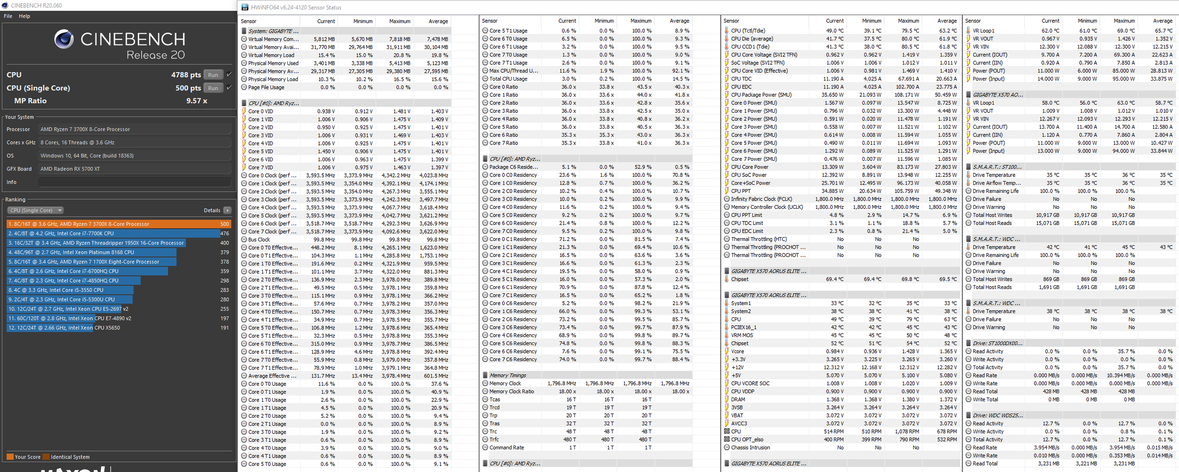This screenshot has width=1179, height=472.
Task: Click the thermometer icon beside CPU (Tctl/Tdie)
Action: tap(727, 31)
